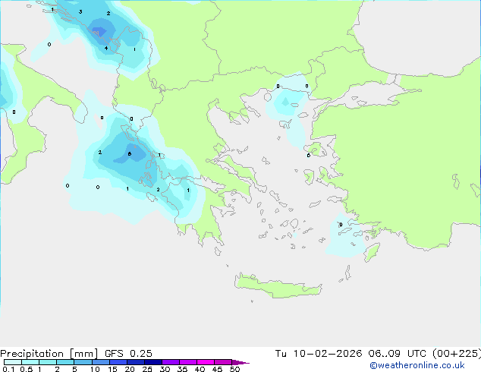
Task: Click the 'Tu 10-02-2026' date text
Action: [319, 354]
